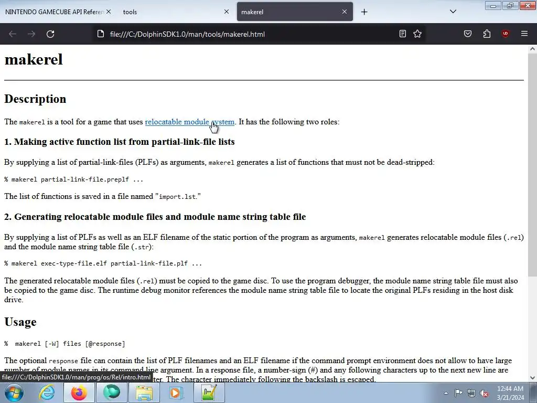Click the muted volume tray icon
The width and height of the screenshot is (537, 403).
click(x=484, y=393)
